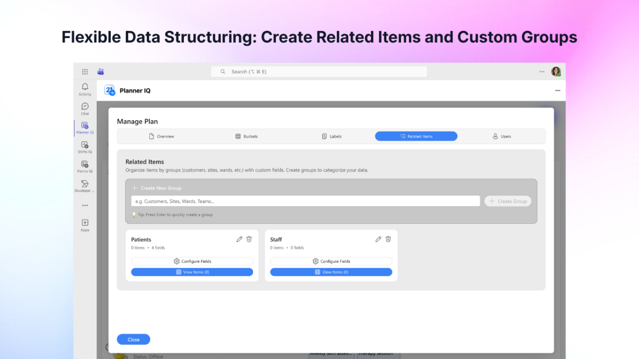Viewport: 639px width, 359px height.
Task: Switch to the Overview tab
Action: click(x=162, y=136)
